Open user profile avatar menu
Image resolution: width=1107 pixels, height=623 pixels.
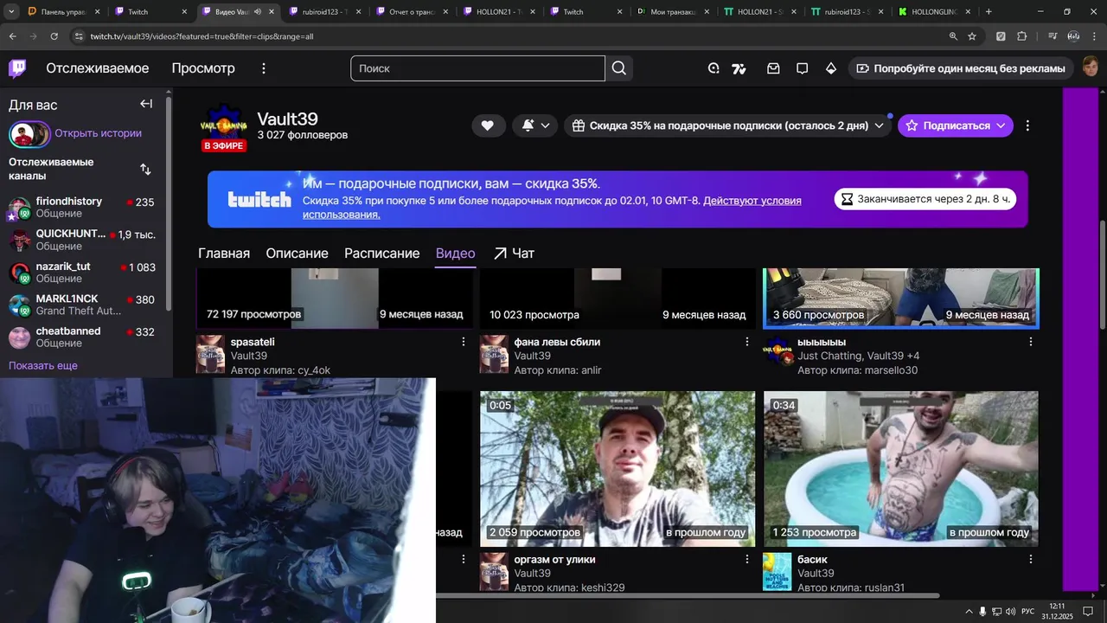pos(1090,68)
